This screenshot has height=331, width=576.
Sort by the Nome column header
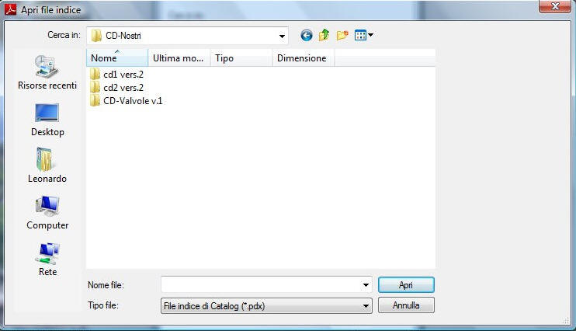pyautogui.click(x=117, y=58)
